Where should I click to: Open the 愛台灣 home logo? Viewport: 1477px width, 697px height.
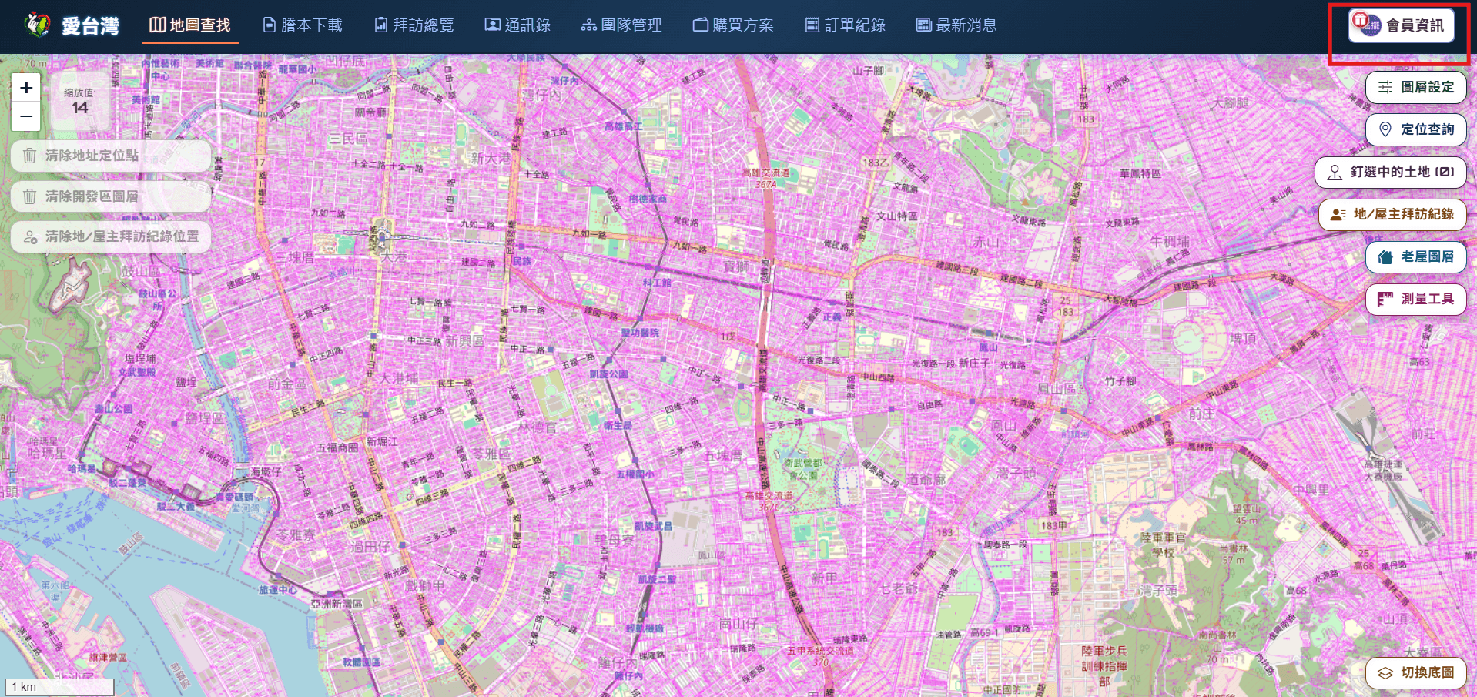71,25
